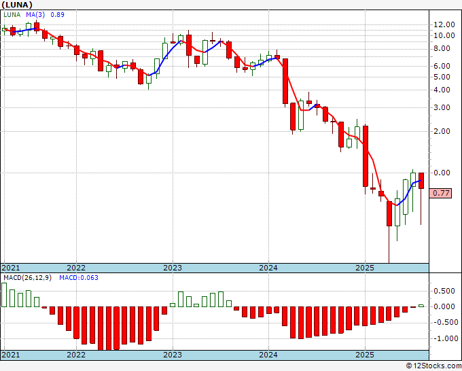Click 2021 on the price chart timeline
Viewport: 462px width, 371px height.
pos(11,268)
